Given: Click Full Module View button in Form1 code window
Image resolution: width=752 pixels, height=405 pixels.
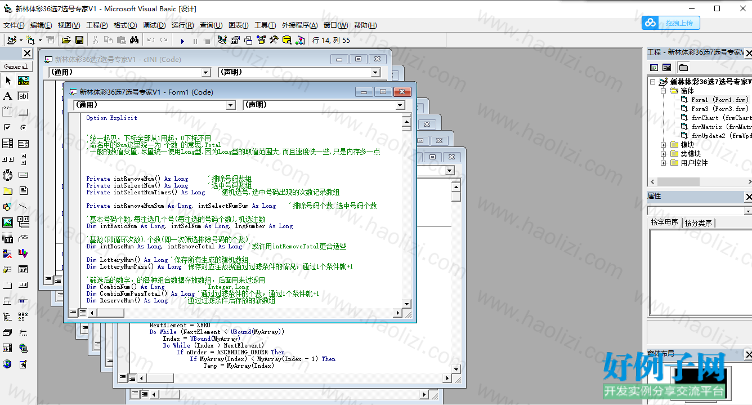Looking at the screenshot, I should [x=83, y=313].
